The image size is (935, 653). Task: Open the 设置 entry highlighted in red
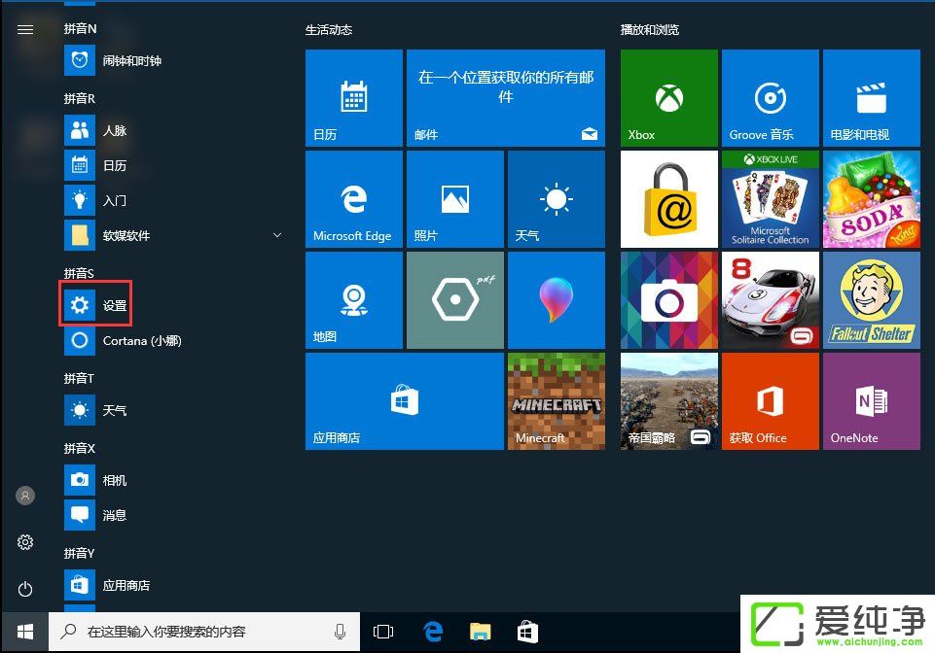[96, 304]
